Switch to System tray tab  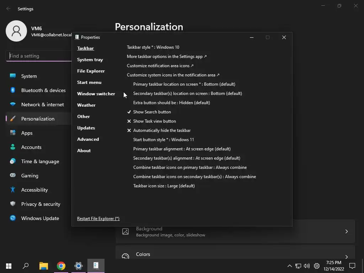point(90,60)
